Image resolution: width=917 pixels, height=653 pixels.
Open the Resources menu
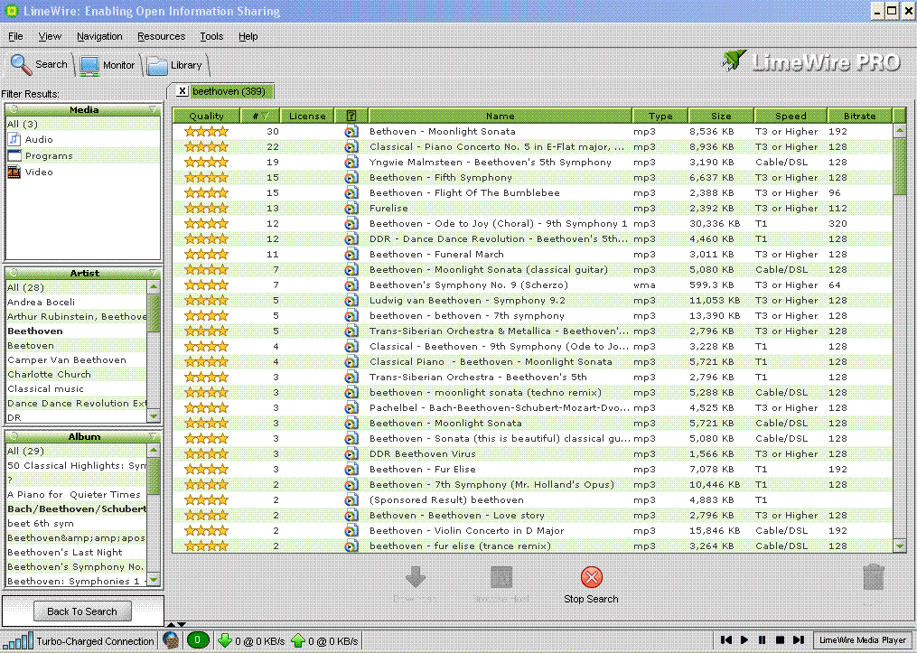[162, 36]
